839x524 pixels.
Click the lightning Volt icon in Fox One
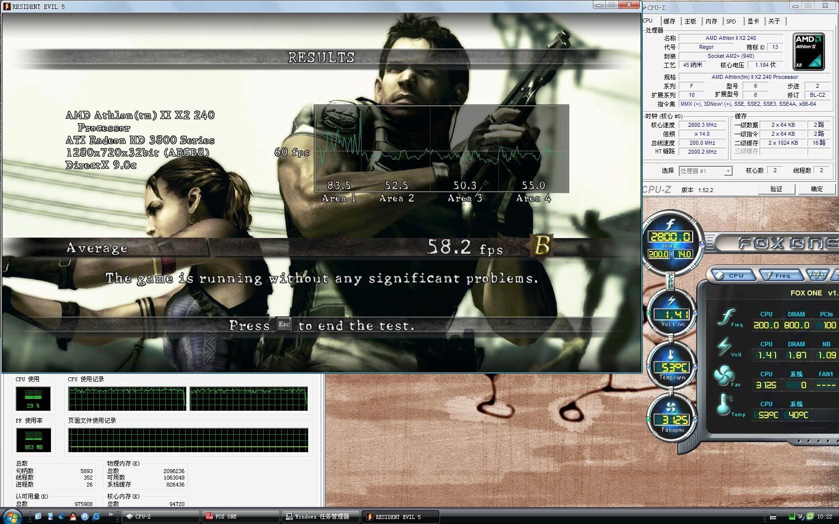725,346
